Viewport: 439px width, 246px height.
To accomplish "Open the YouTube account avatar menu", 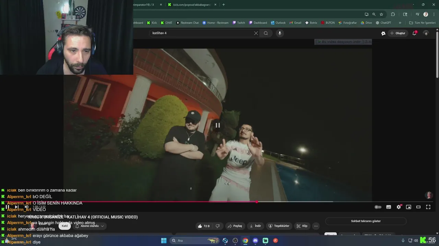I will coord(426,33).
